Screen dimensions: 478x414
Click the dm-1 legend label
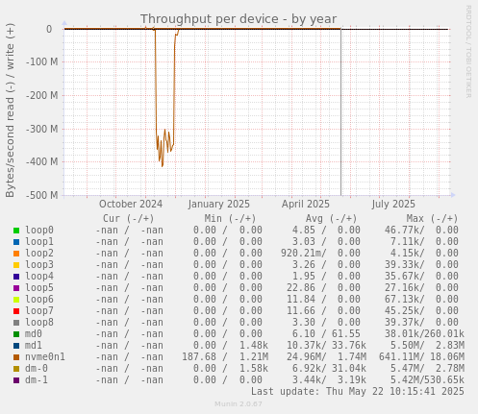click(37, 380)
